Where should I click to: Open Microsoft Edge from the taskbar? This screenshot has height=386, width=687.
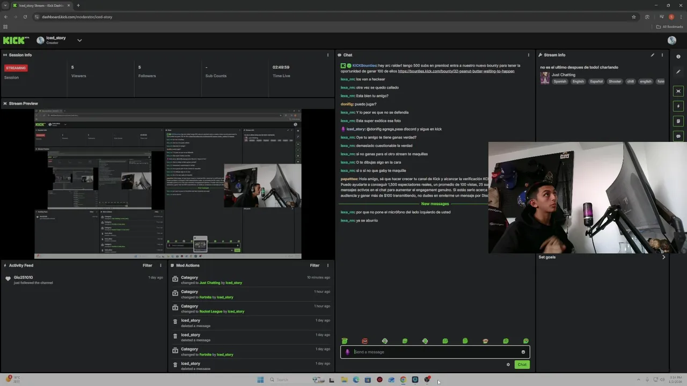click(356, 380)
